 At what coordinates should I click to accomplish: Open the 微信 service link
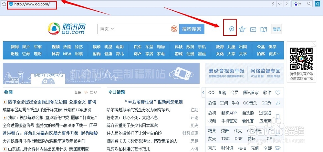212,103
